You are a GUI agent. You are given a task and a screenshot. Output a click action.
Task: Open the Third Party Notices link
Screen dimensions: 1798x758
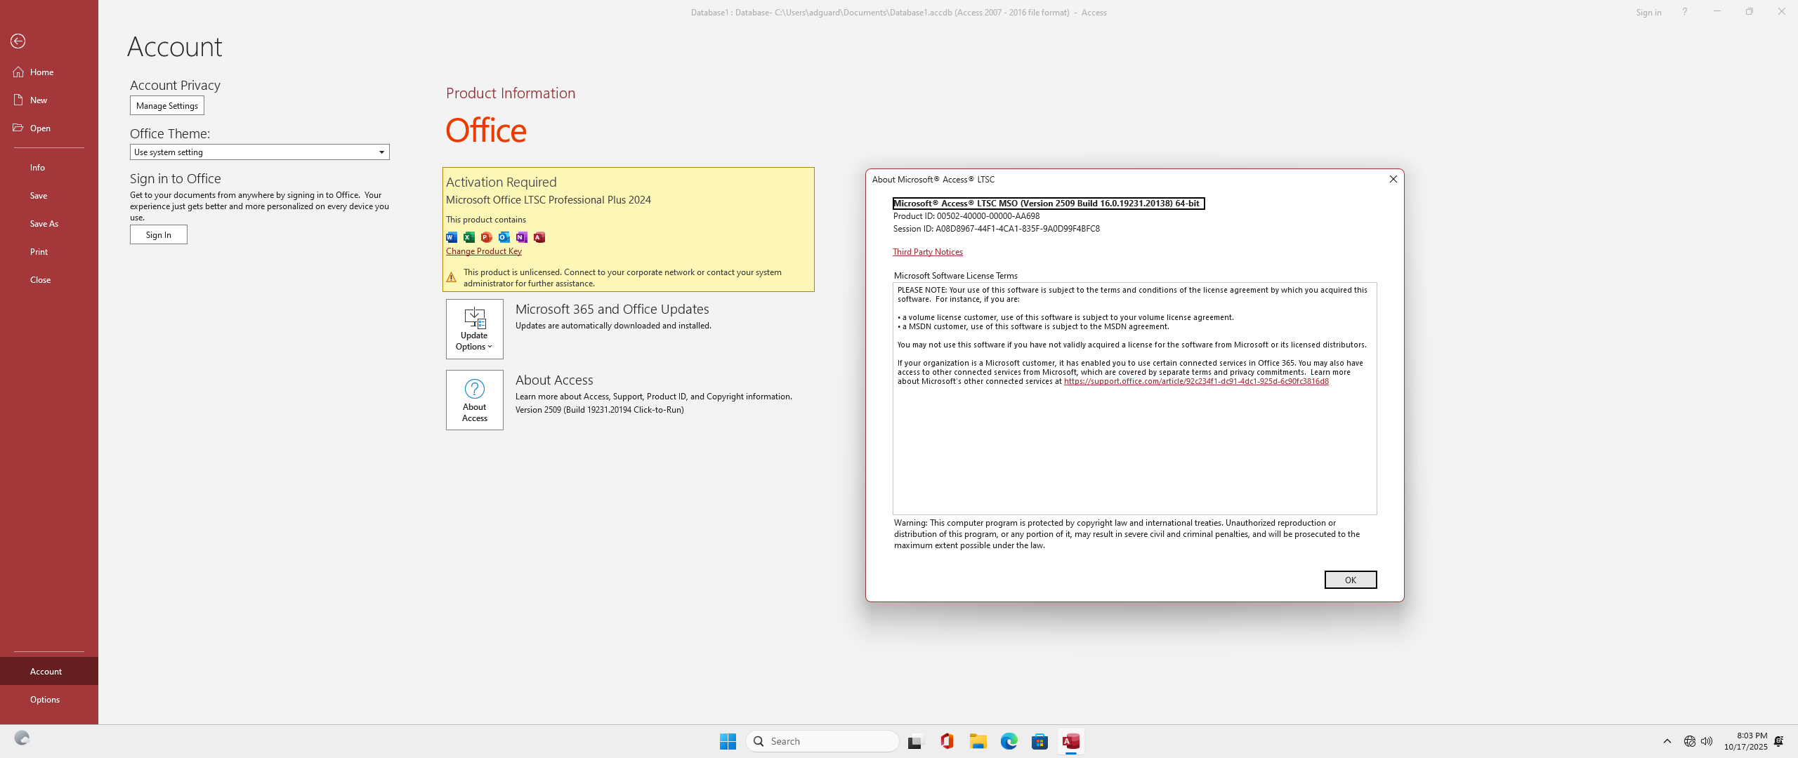click(x=927, y=252)
